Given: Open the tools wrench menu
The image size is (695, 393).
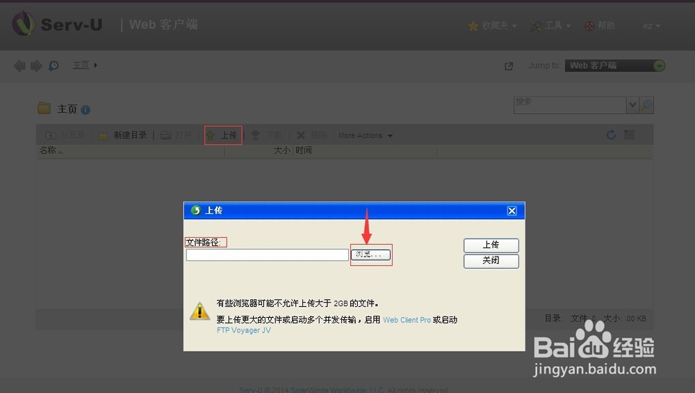Looking at the screenshot, I should 550,26.
